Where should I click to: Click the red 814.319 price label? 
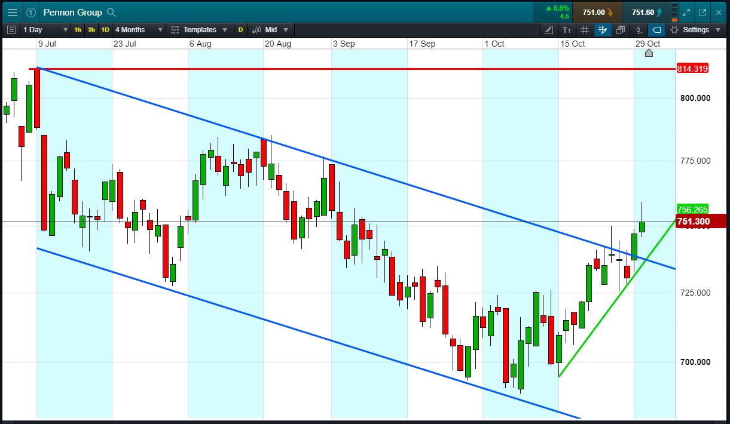pyautogui.click(x=692, y=69)
